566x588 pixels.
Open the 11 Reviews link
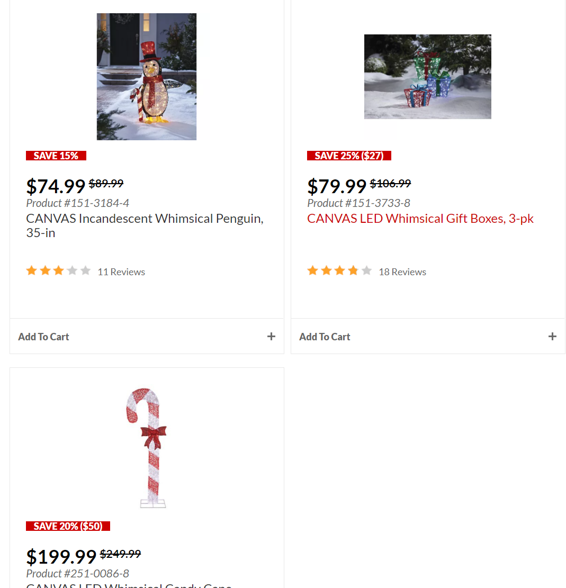pos(121,272)
